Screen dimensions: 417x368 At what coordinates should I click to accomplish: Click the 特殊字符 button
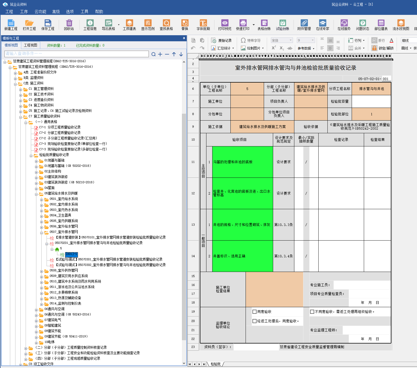(x=251, y=40)
